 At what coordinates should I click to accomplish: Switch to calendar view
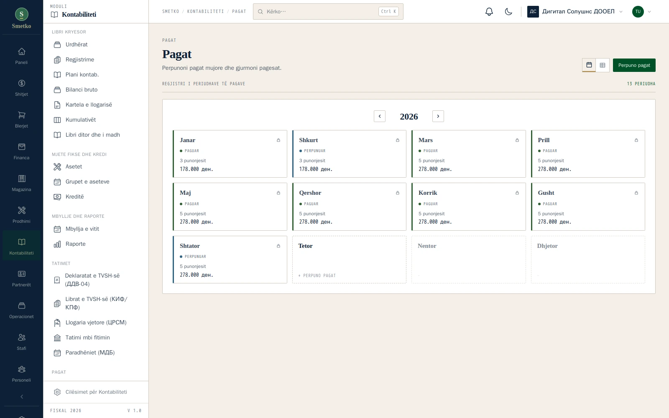[589, 65]
